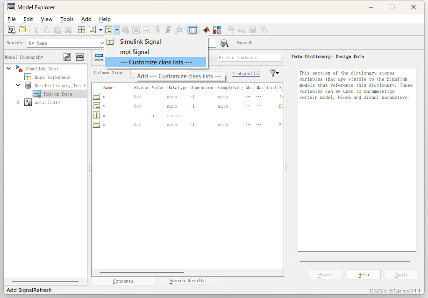Click the Complexity column header

point(230,87)
